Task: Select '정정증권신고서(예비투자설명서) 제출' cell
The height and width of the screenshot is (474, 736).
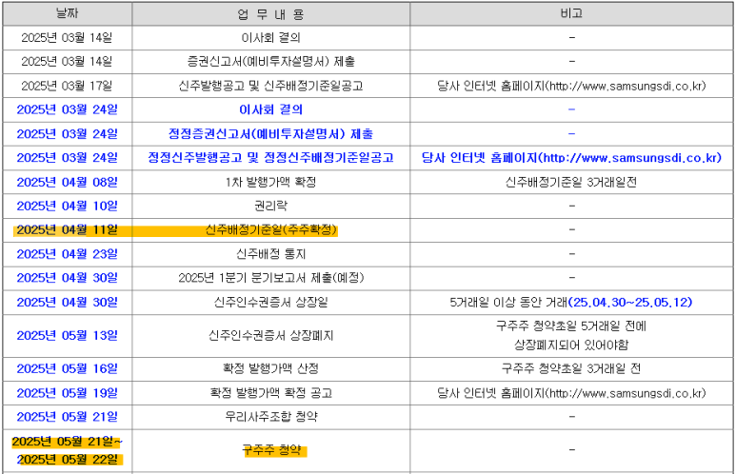Action: pos(270,134)
